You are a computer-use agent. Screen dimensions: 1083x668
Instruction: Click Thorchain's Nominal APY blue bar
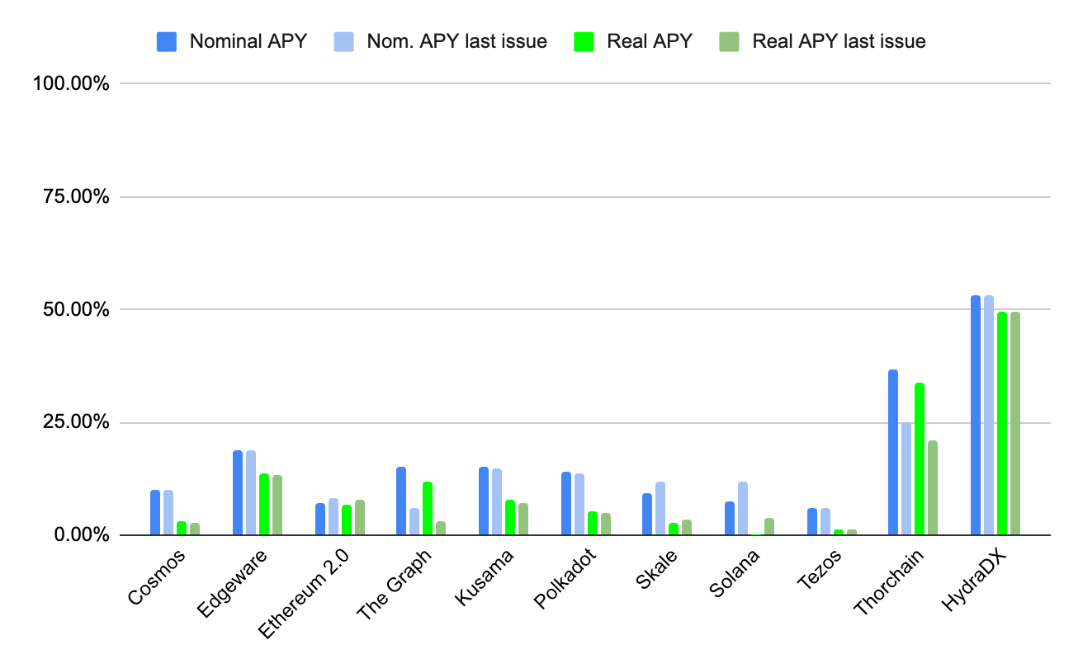click(893, 453)
